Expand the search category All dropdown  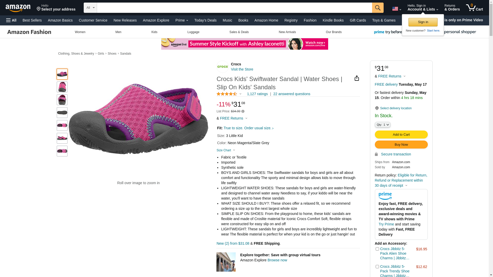[x=90, y=8]
